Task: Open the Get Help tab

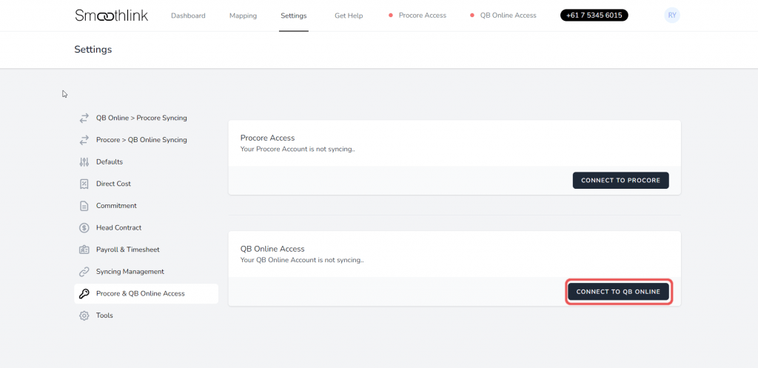Action: pyautogui.click(x=349, y=16)
